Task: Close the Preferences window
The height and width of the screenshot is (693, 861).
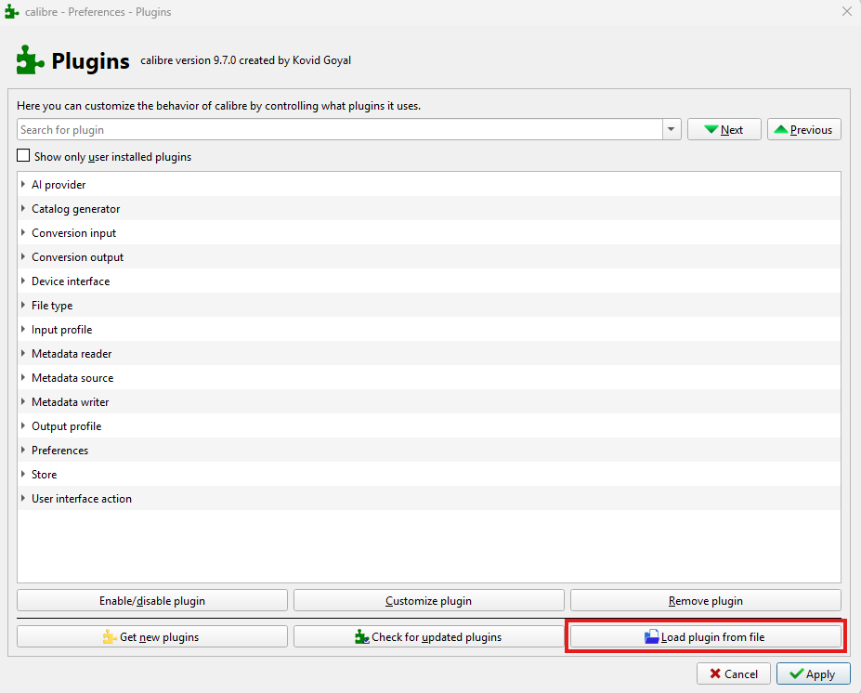Action: (847, 11)
